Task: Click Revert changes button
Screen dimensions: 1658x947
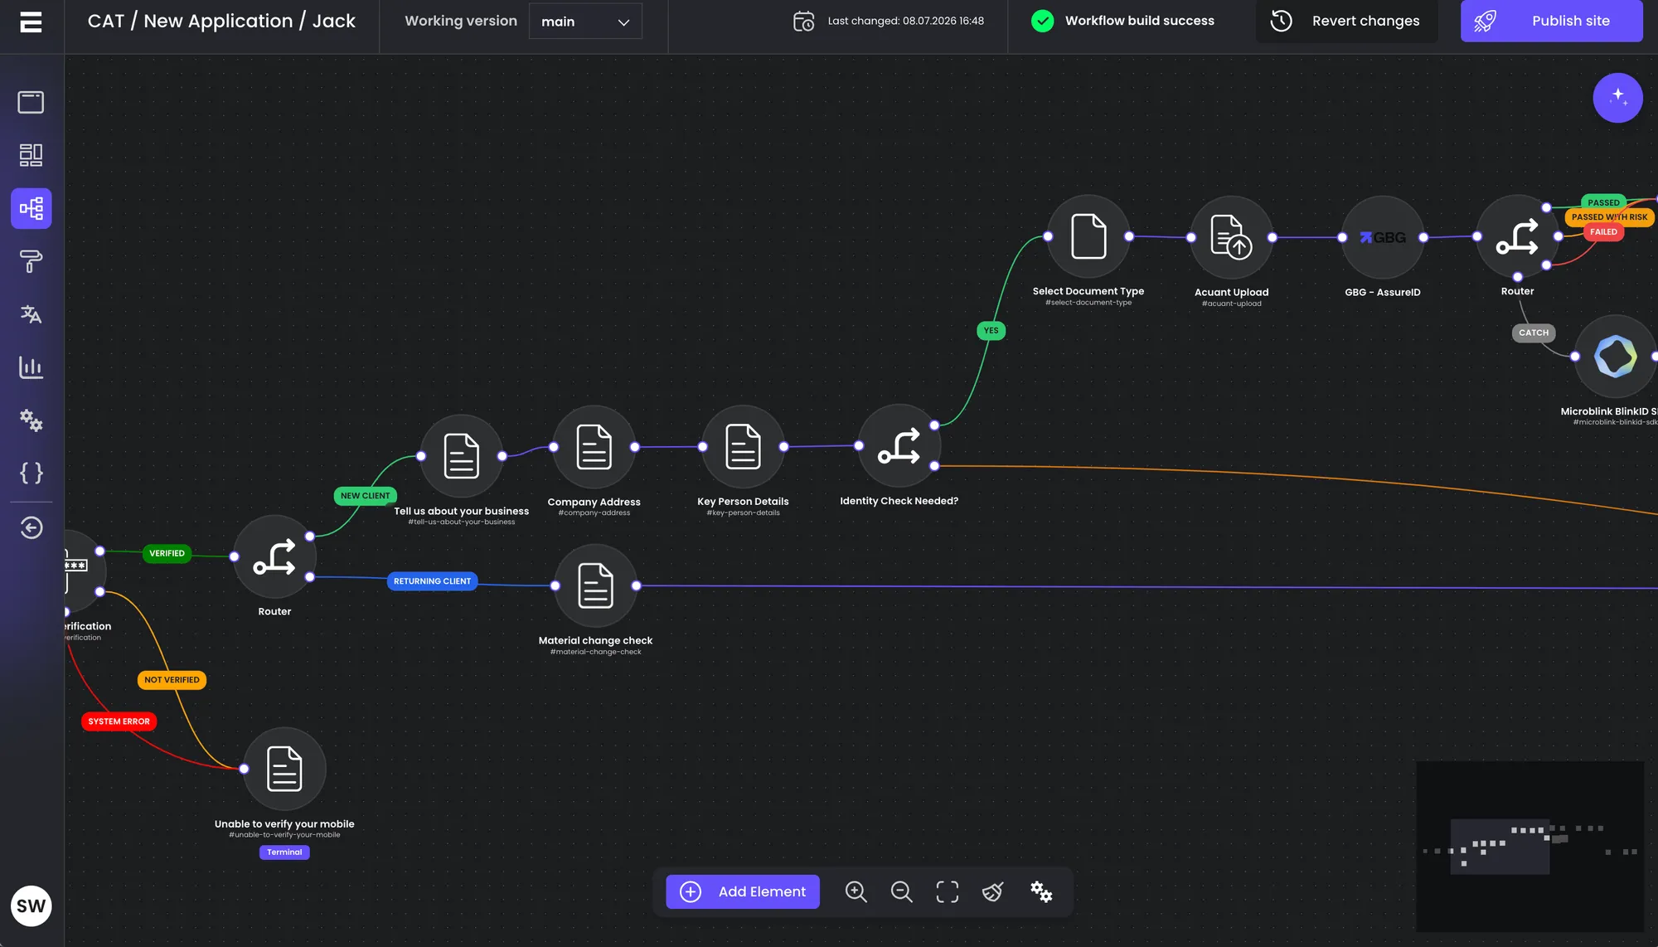Action: click(x=1346, y=21)
